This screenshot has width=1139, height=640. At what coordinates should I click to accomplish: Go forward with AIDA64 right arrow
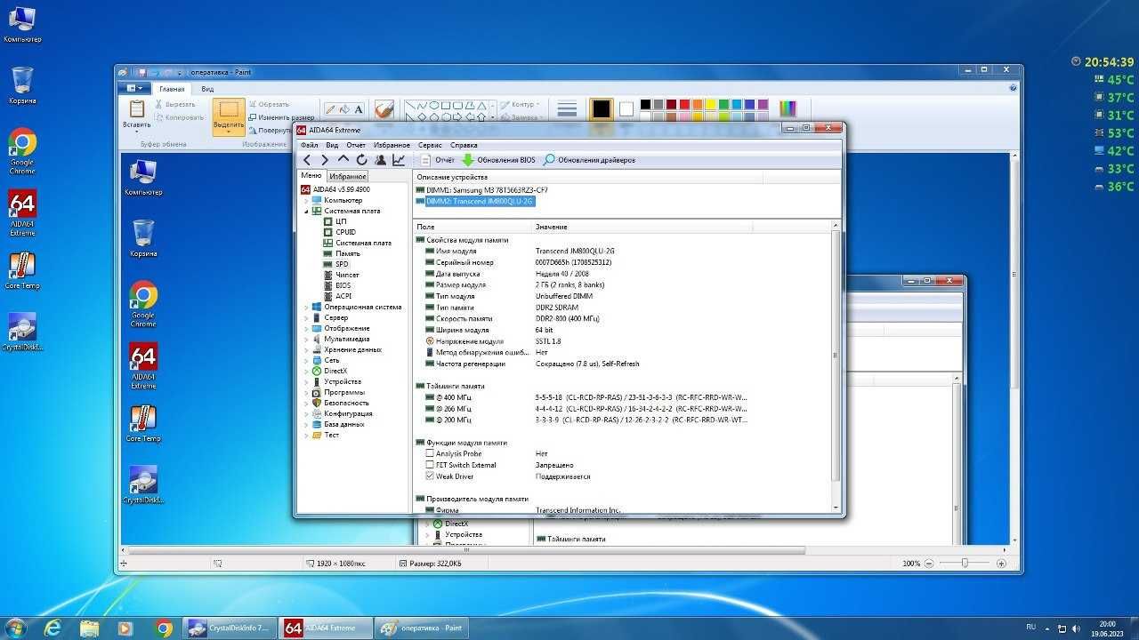point(325,160)
